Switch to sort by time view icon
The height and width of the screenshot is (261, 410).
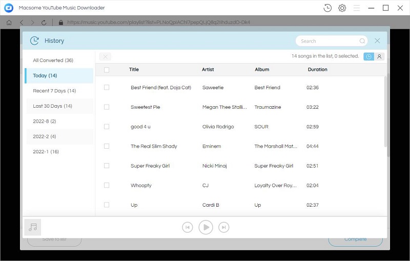[368, 56]
